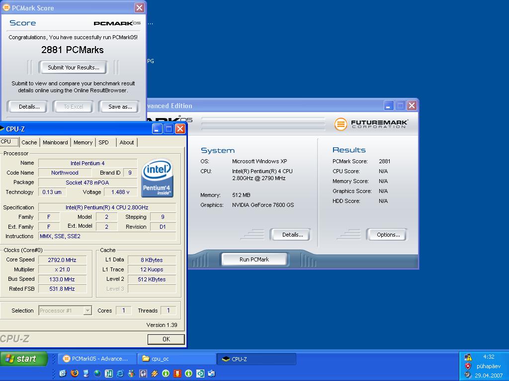The width and height of the screenshot is (509, 381).
Task: Switch to the Cache tab
Action: [x=29, y=142]
